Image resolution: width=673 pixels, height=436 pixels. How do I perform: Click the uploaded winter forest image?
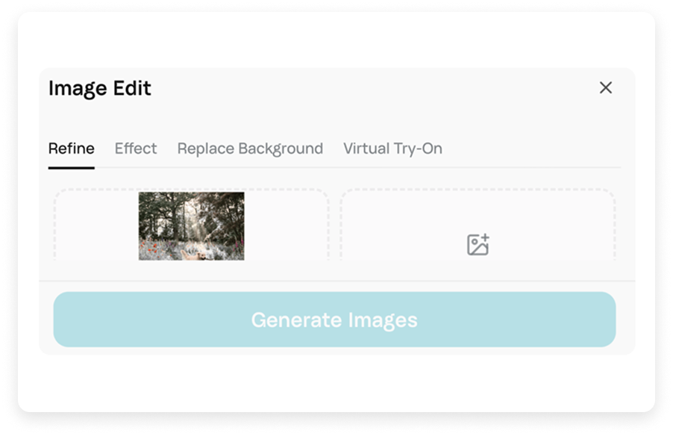pos(192,228)
